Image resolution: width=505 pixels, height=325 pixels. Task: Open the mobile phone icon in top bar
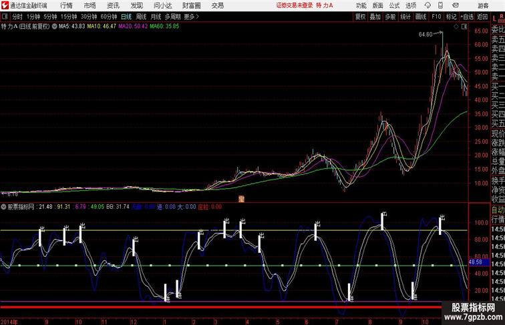(x=440, y=5)
